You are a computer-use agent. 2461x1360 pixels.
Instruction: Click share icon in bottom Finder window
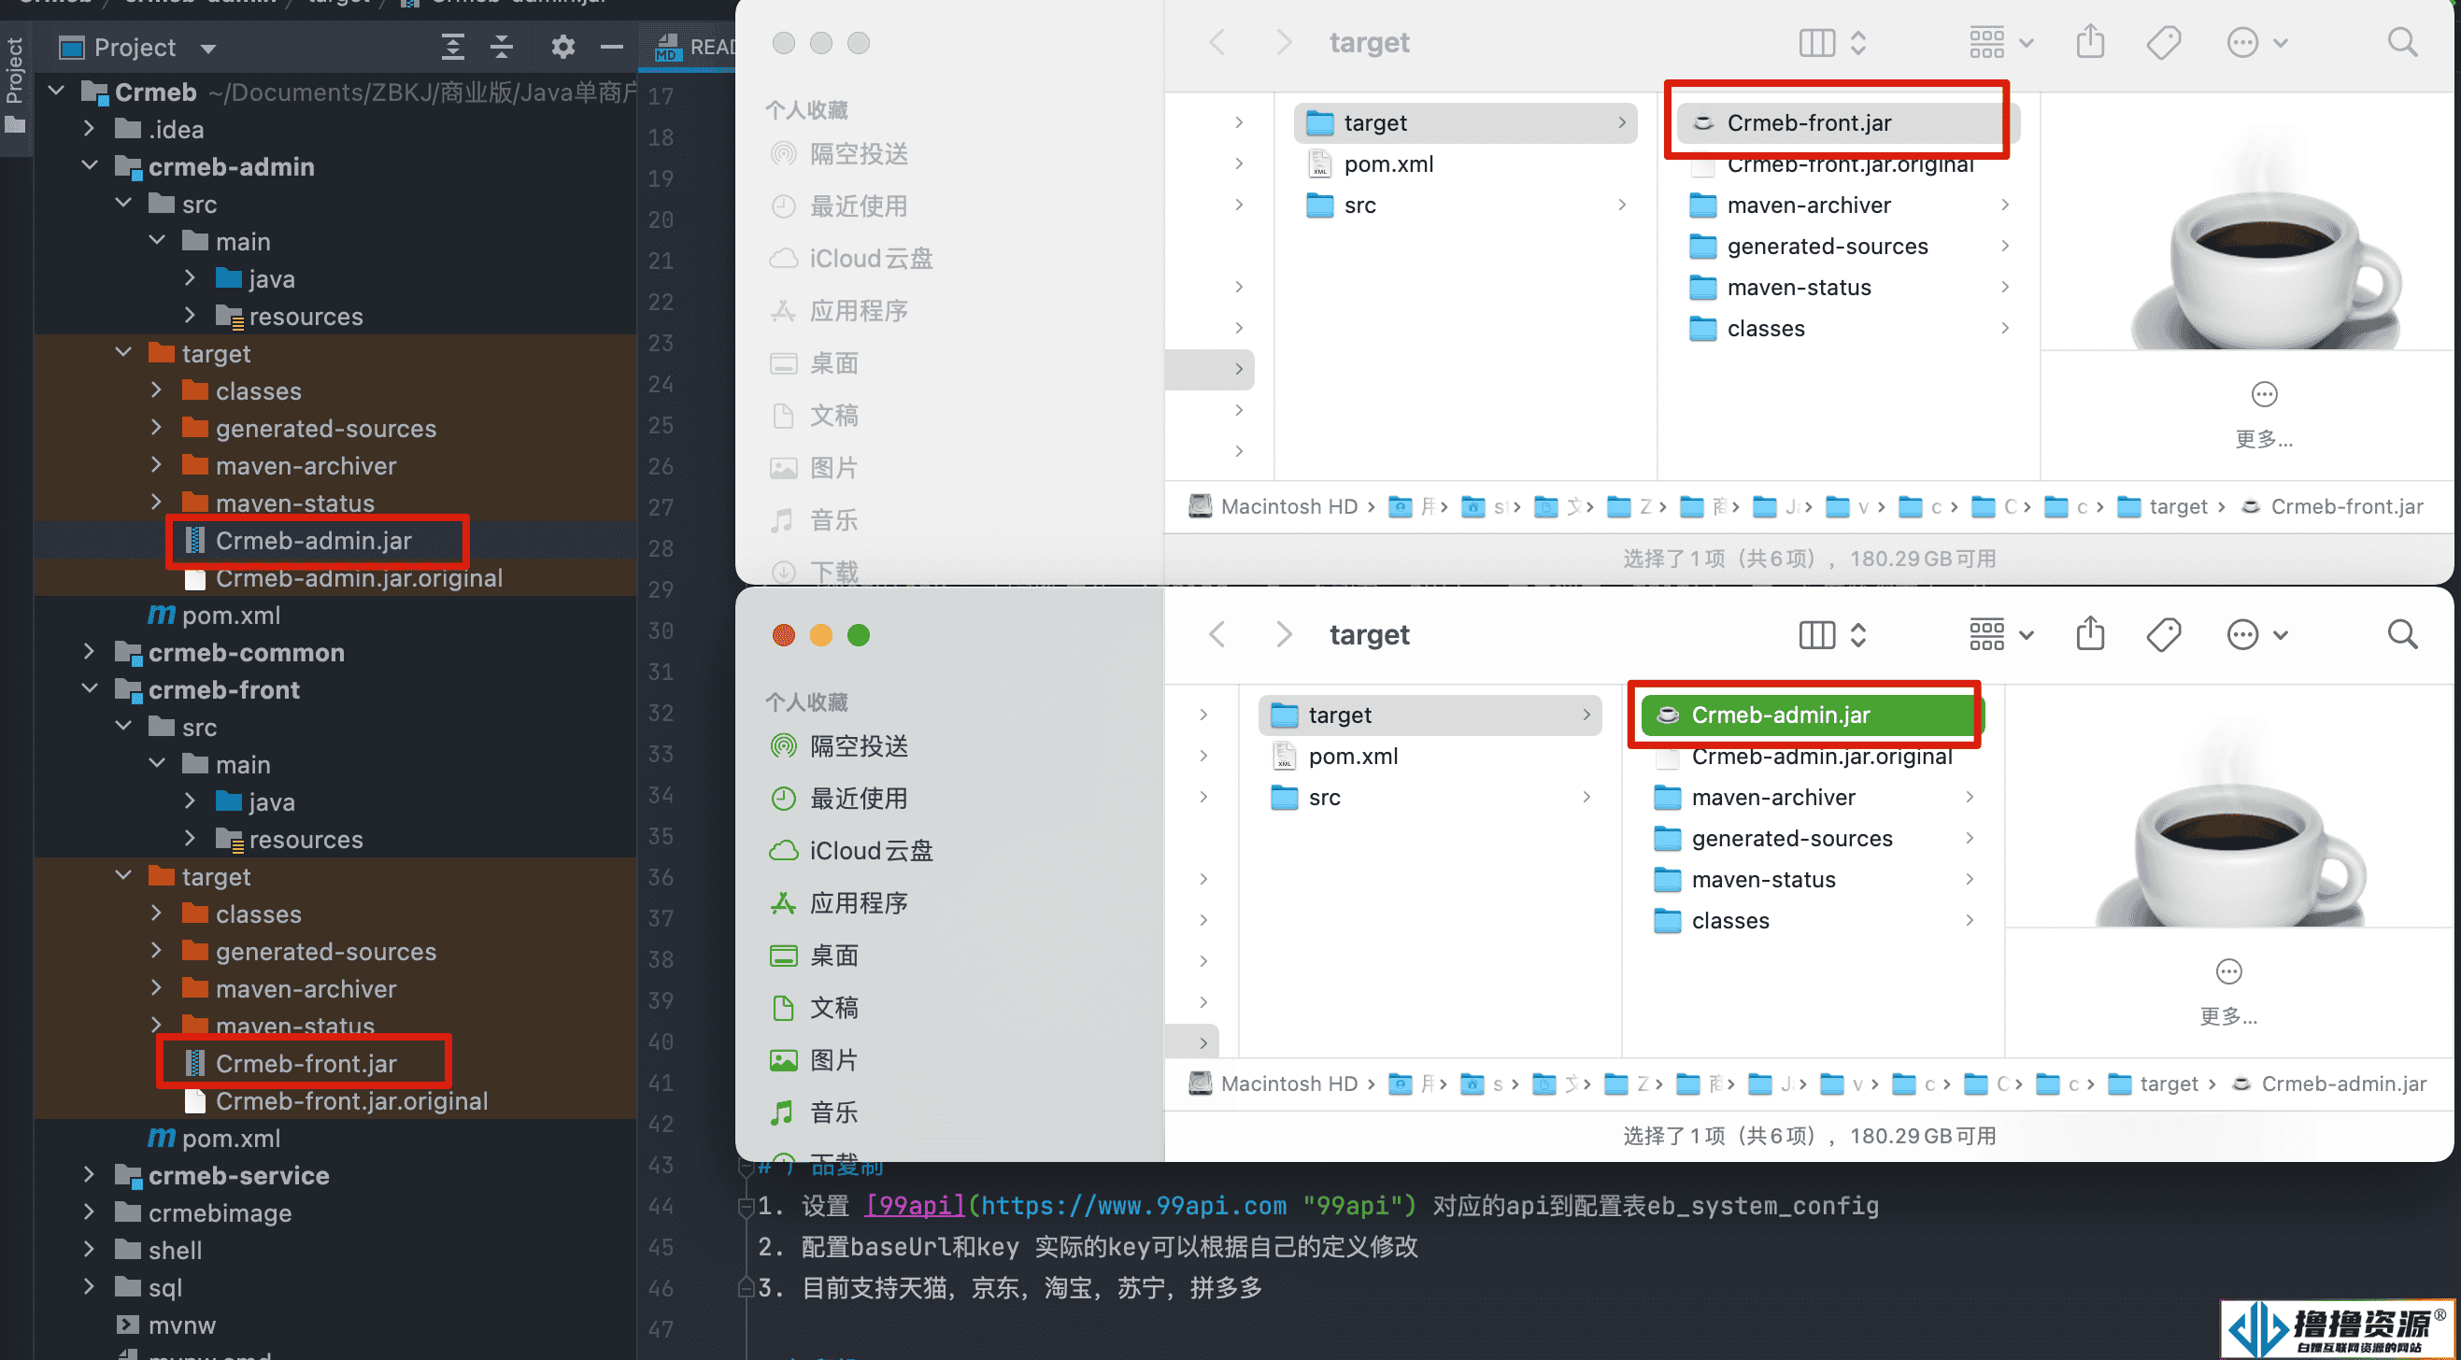[2089, 634]
